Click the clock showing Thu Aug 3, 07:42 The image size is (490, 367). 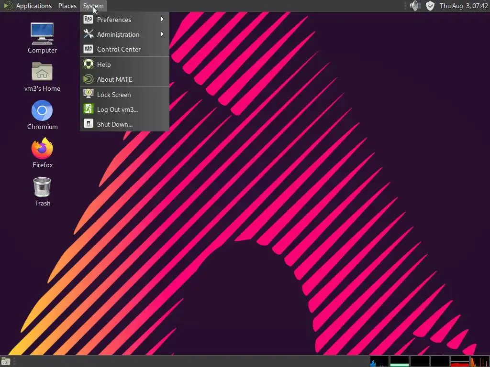[x=464, y=6]
